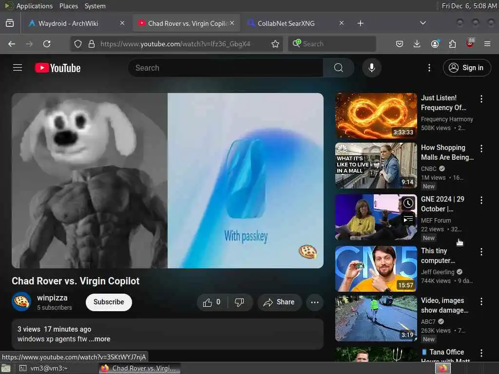Click the winpizza channel avatar
This screenshot has height=374, width=499.
tap(21, 301)
